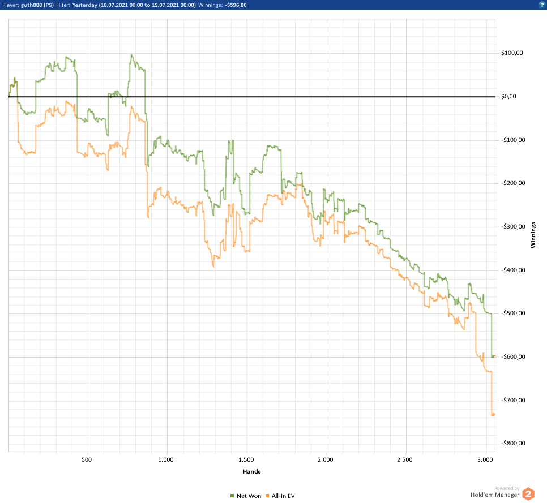Click the vertical Winnings y-axis title
Viewport: 547px width, 503px height.
[x=533, y=235]
